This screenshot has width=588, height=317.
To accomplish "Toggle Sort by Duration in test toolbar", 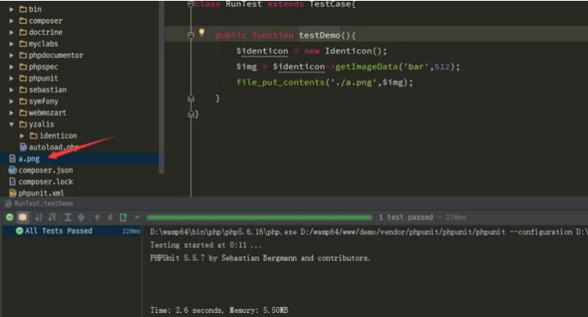I will tap(52, 217).
